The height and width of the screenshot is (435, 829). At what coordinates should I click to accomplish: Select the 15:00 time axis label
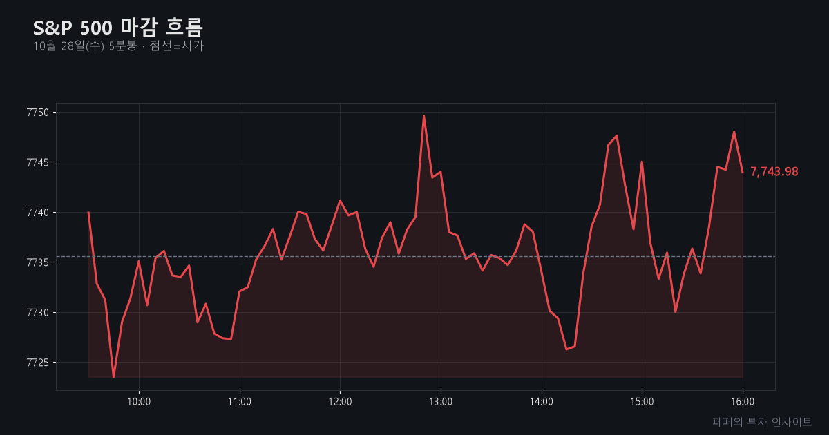click(642, 401)
